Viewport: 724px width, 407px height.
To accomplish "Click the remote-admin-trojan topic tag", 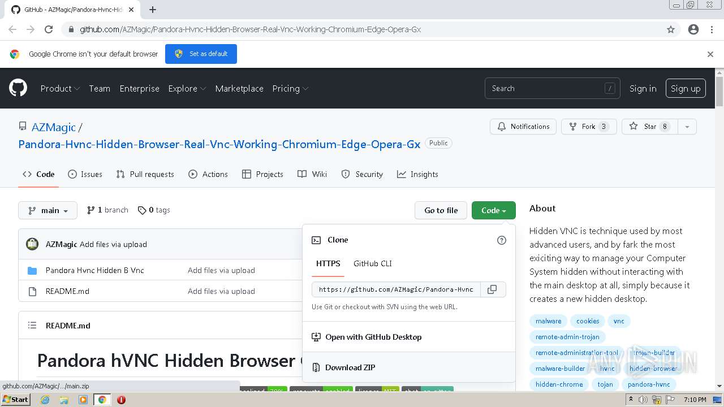I will (x=567, y=337).
